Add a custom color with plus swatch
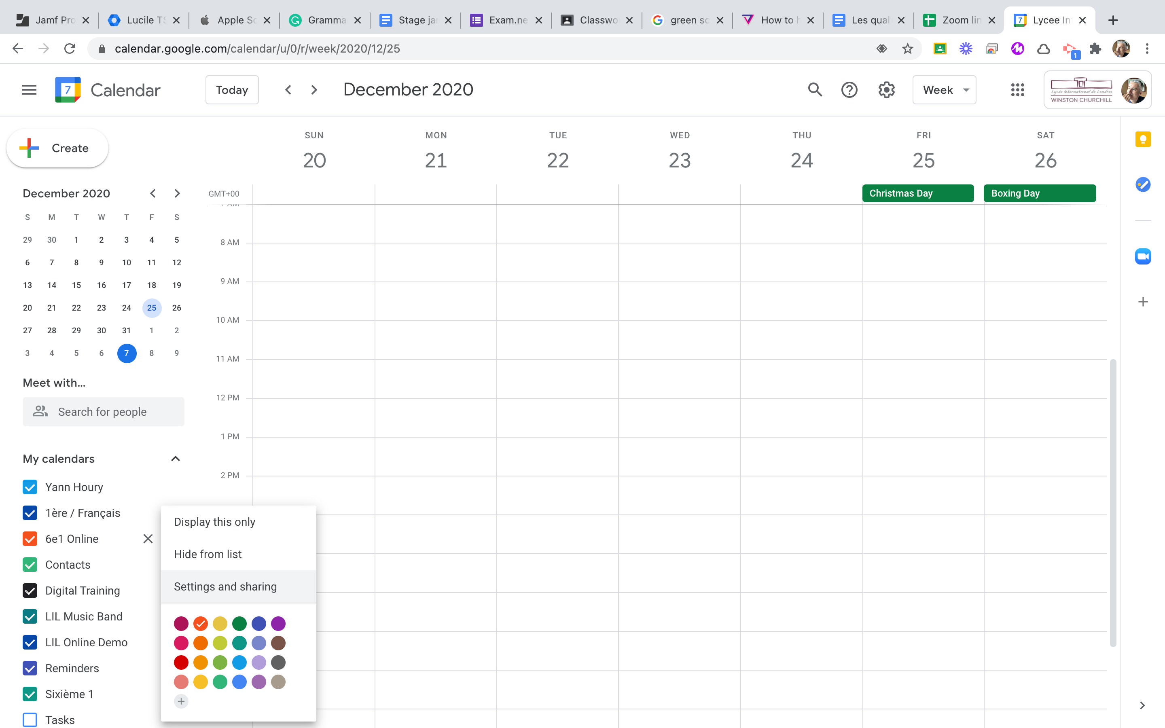 tap(181, 702)
